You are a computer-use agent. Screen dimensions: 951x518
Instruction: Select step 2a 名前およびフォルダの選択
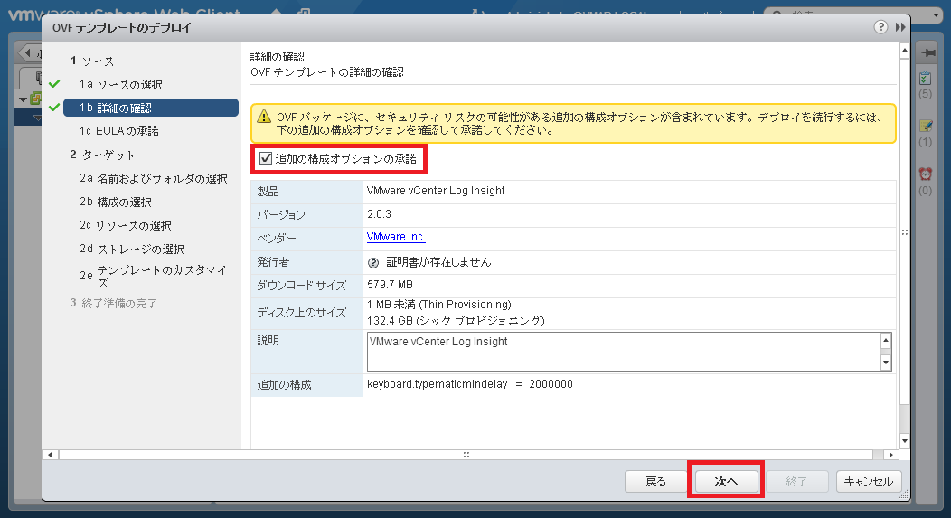coord(154,178)
